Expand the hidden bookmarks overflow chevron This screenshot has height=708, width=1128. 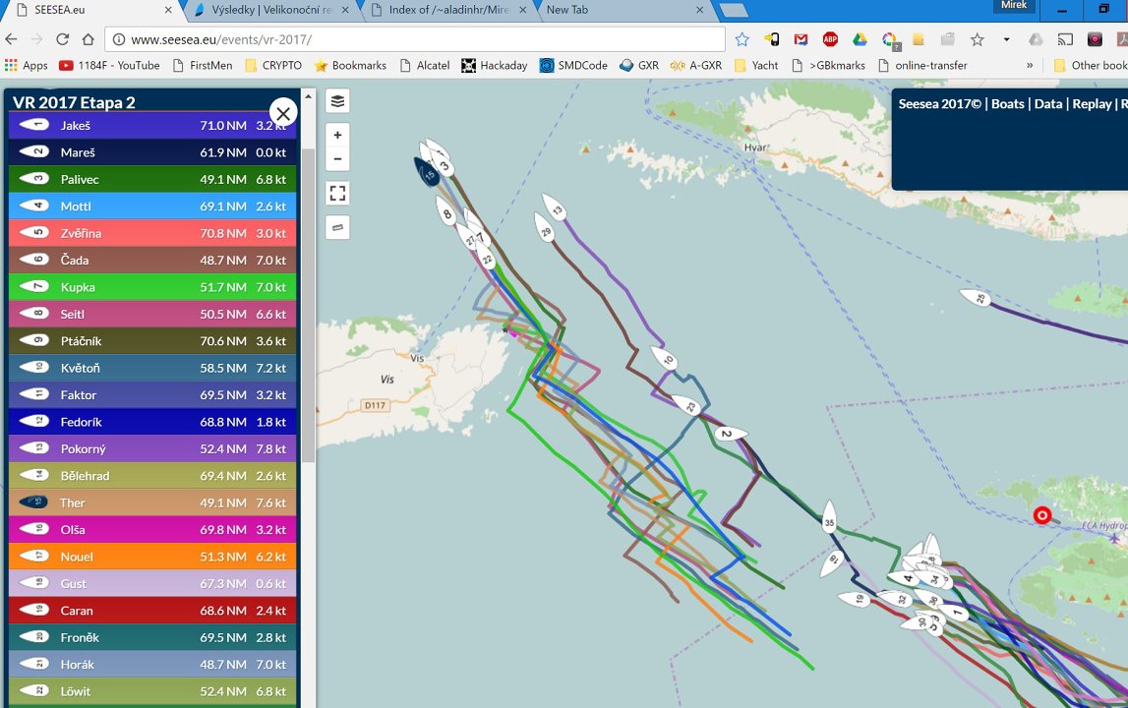1030,66
